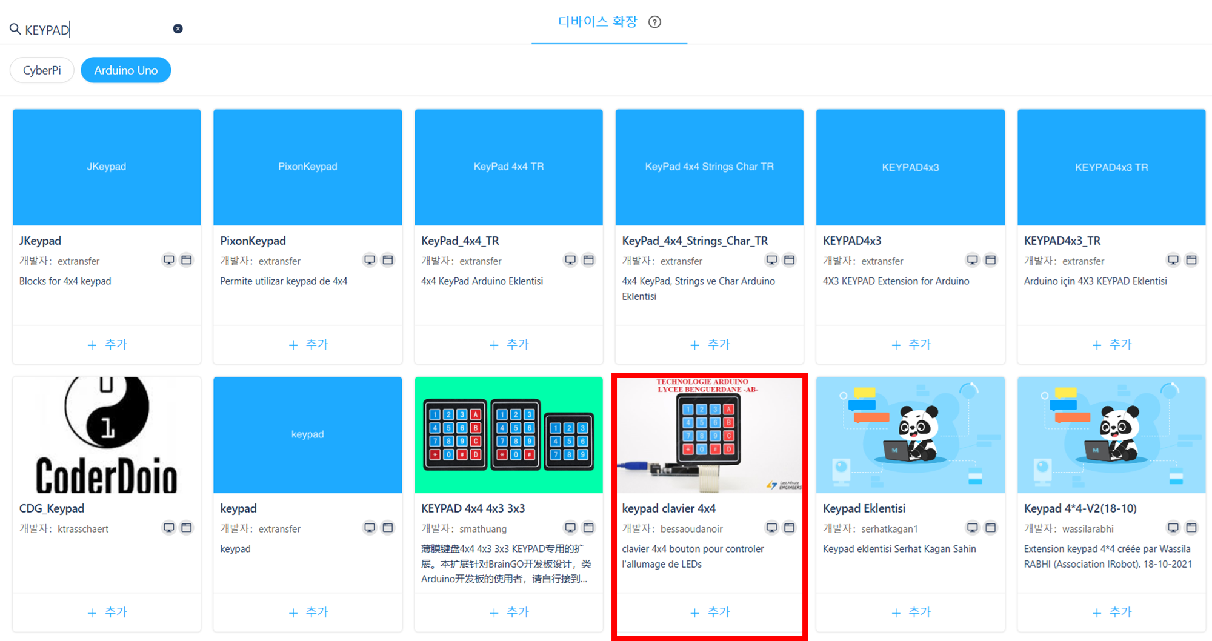This screenshot has width=1212, height=641.
Task: Add the Keypad 4*4-V2(18-10) extension
Action: (1111, 613)
